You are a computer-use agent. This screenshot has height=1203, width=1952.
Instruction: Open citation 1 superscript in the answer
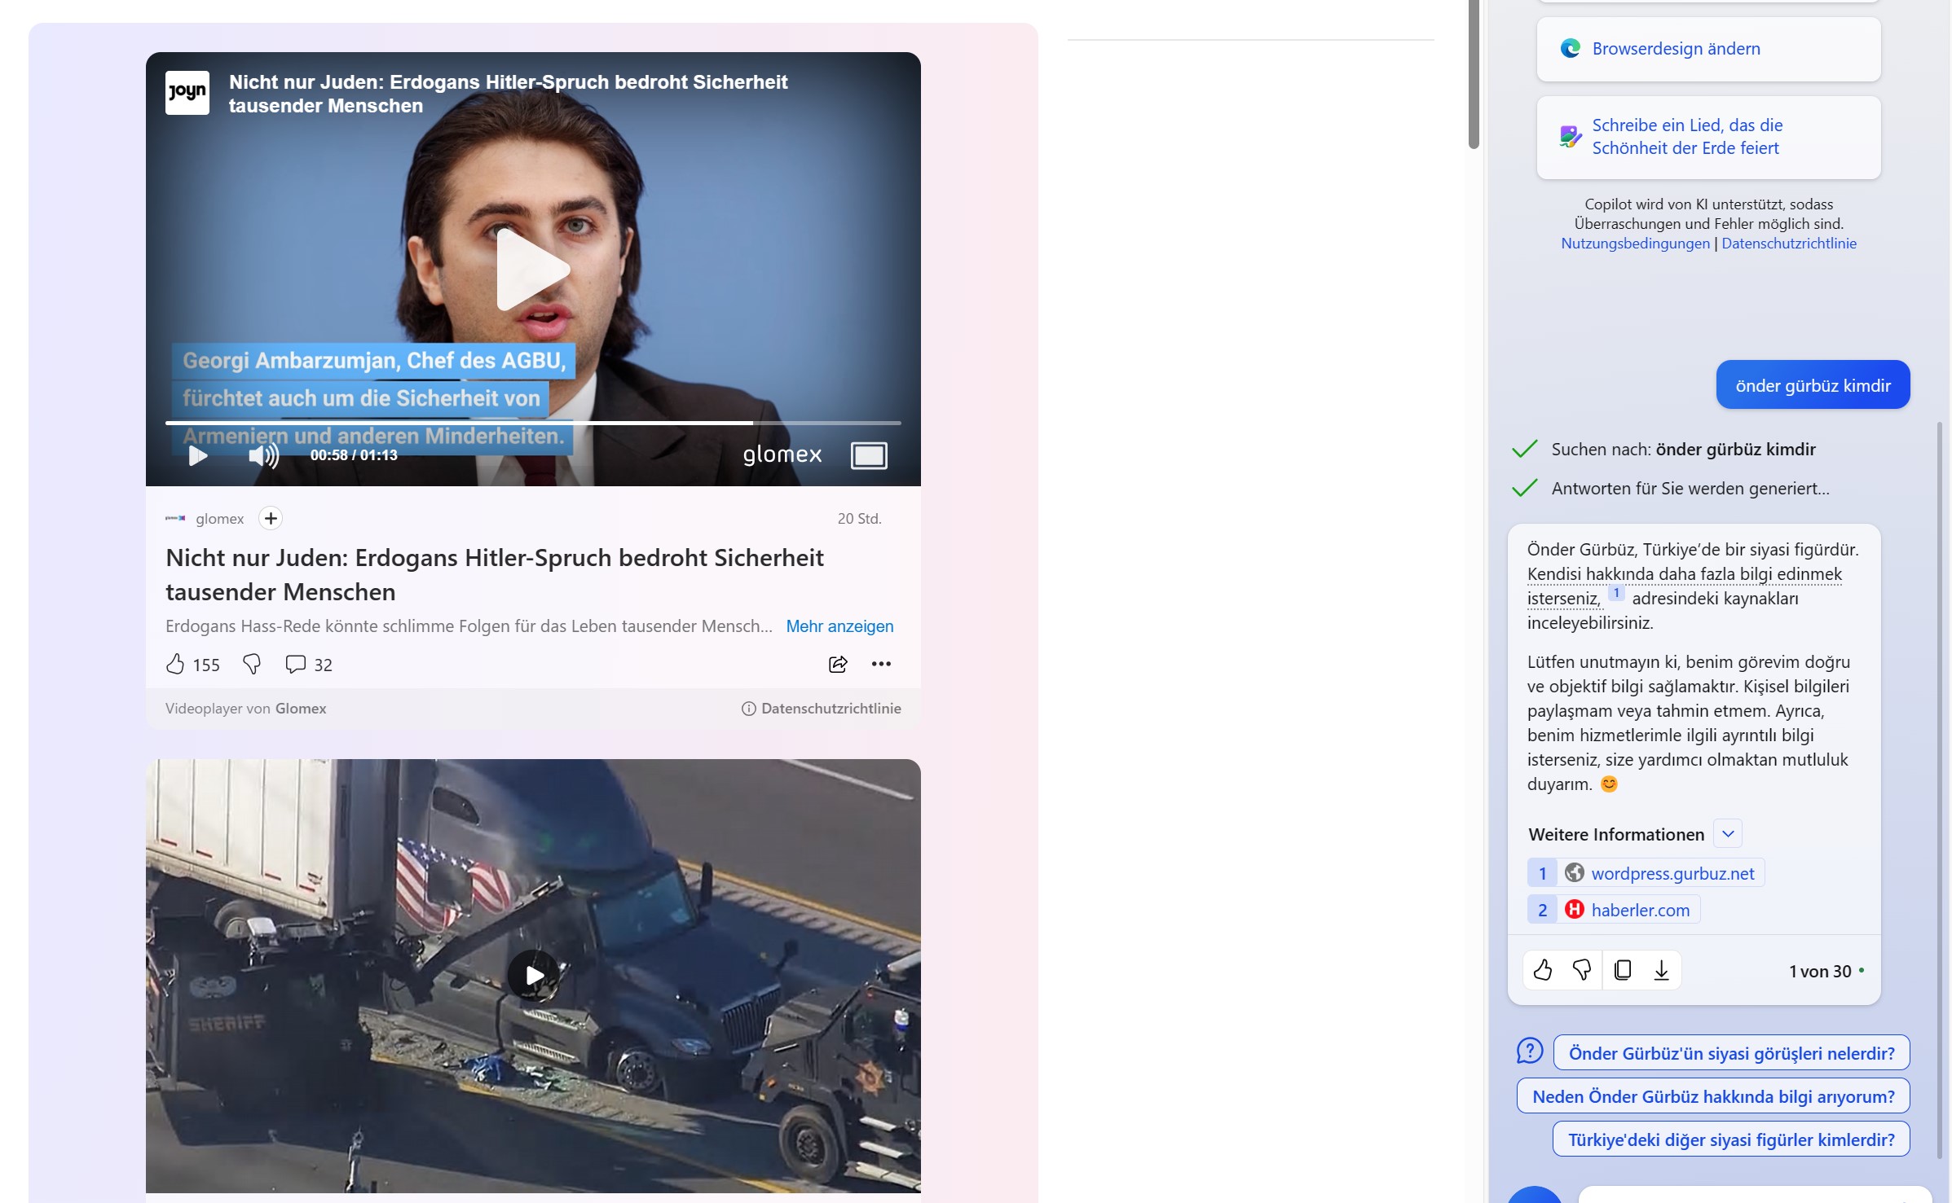tap(1616, 593)
